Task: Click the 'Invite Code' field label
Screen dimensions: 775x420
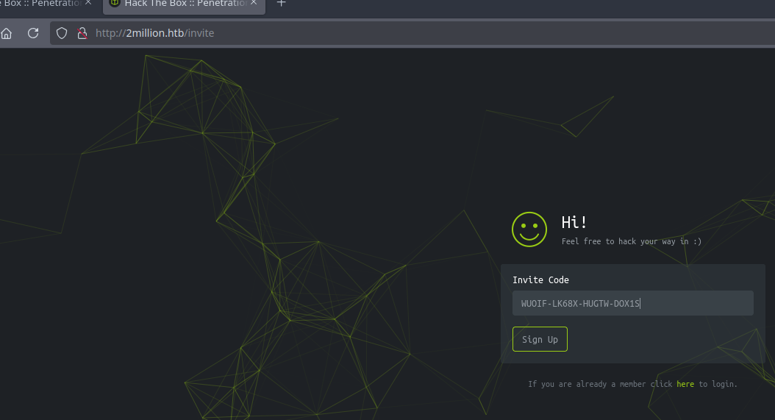Action: click(x=540, y=280)
